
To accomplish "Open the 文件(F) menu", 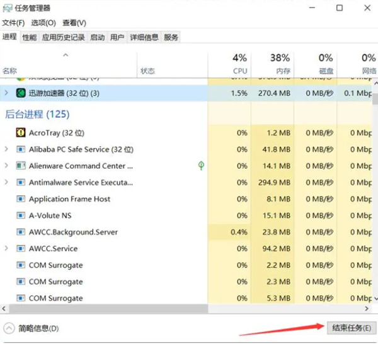I will [13, 23].
